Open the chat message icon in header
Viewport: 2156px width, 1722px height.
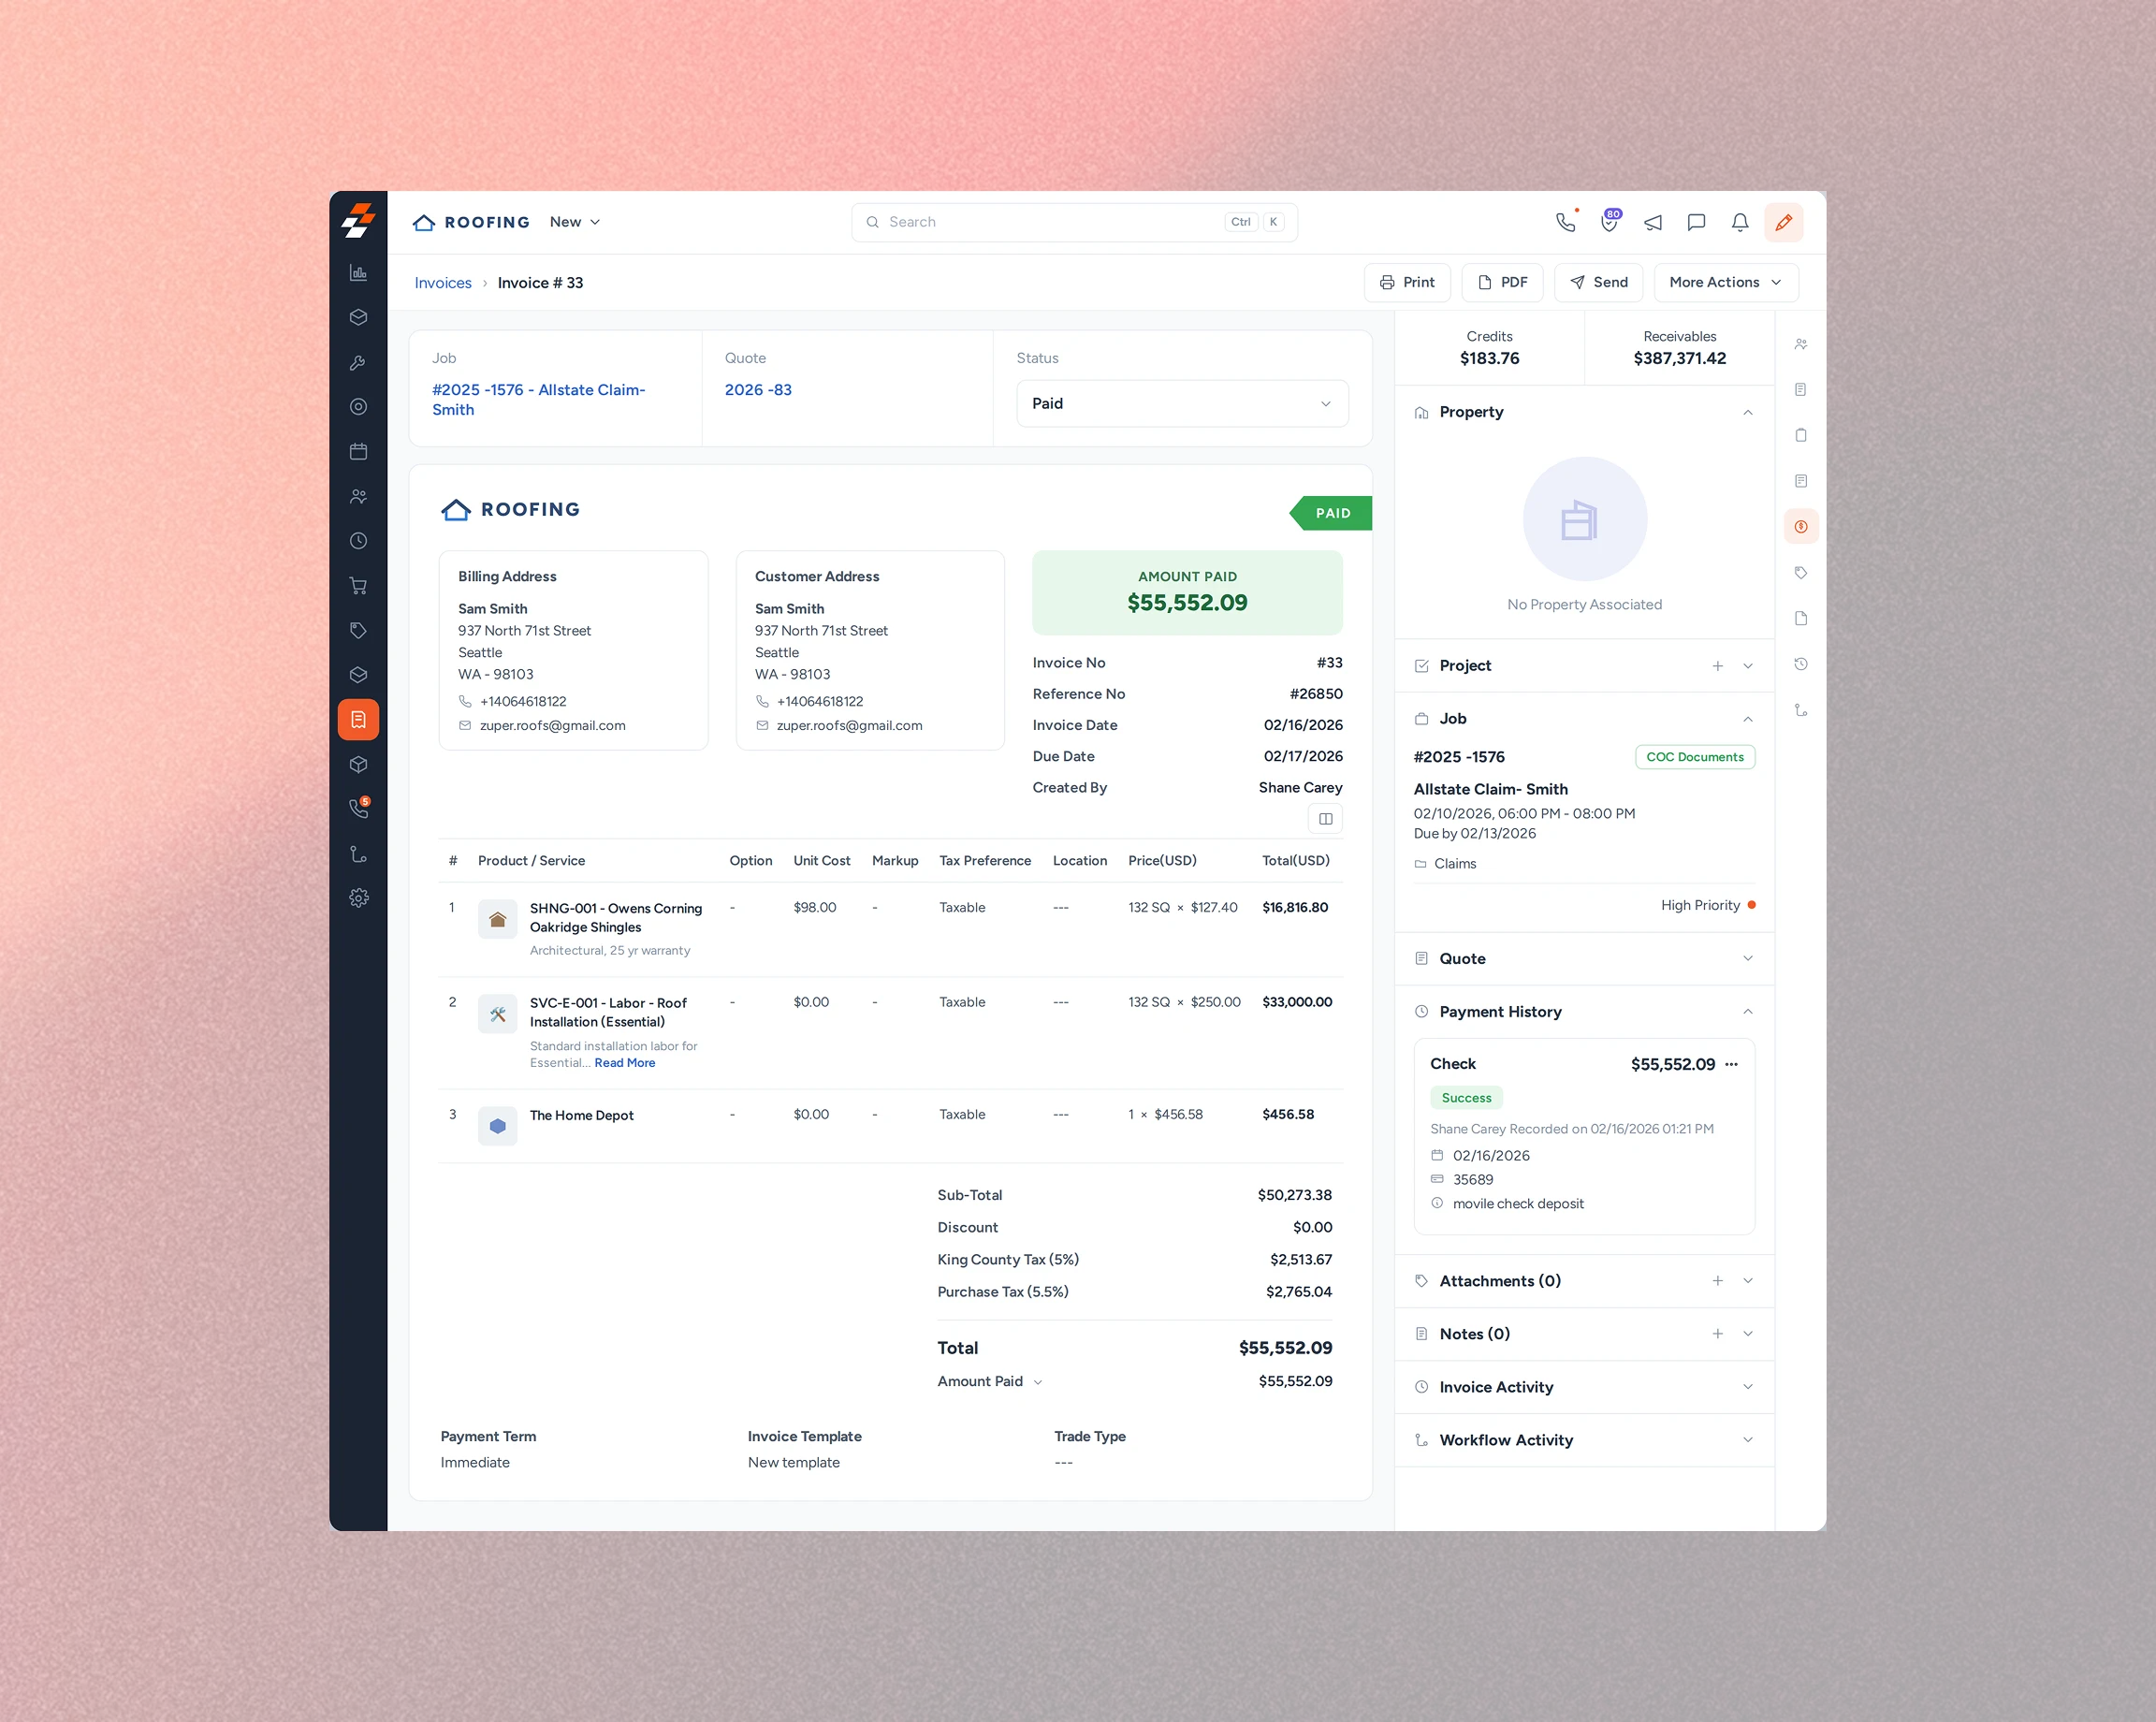(x=1696, y=222)
